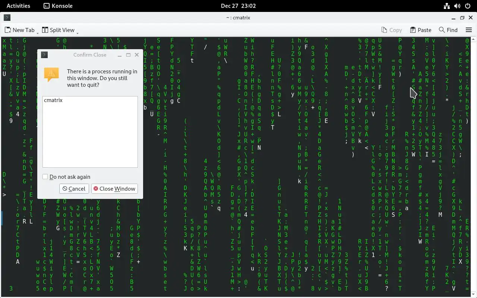Click the Confirm Close dialog title icon
This screenshot has width=477, height=298.
point(44,55)
